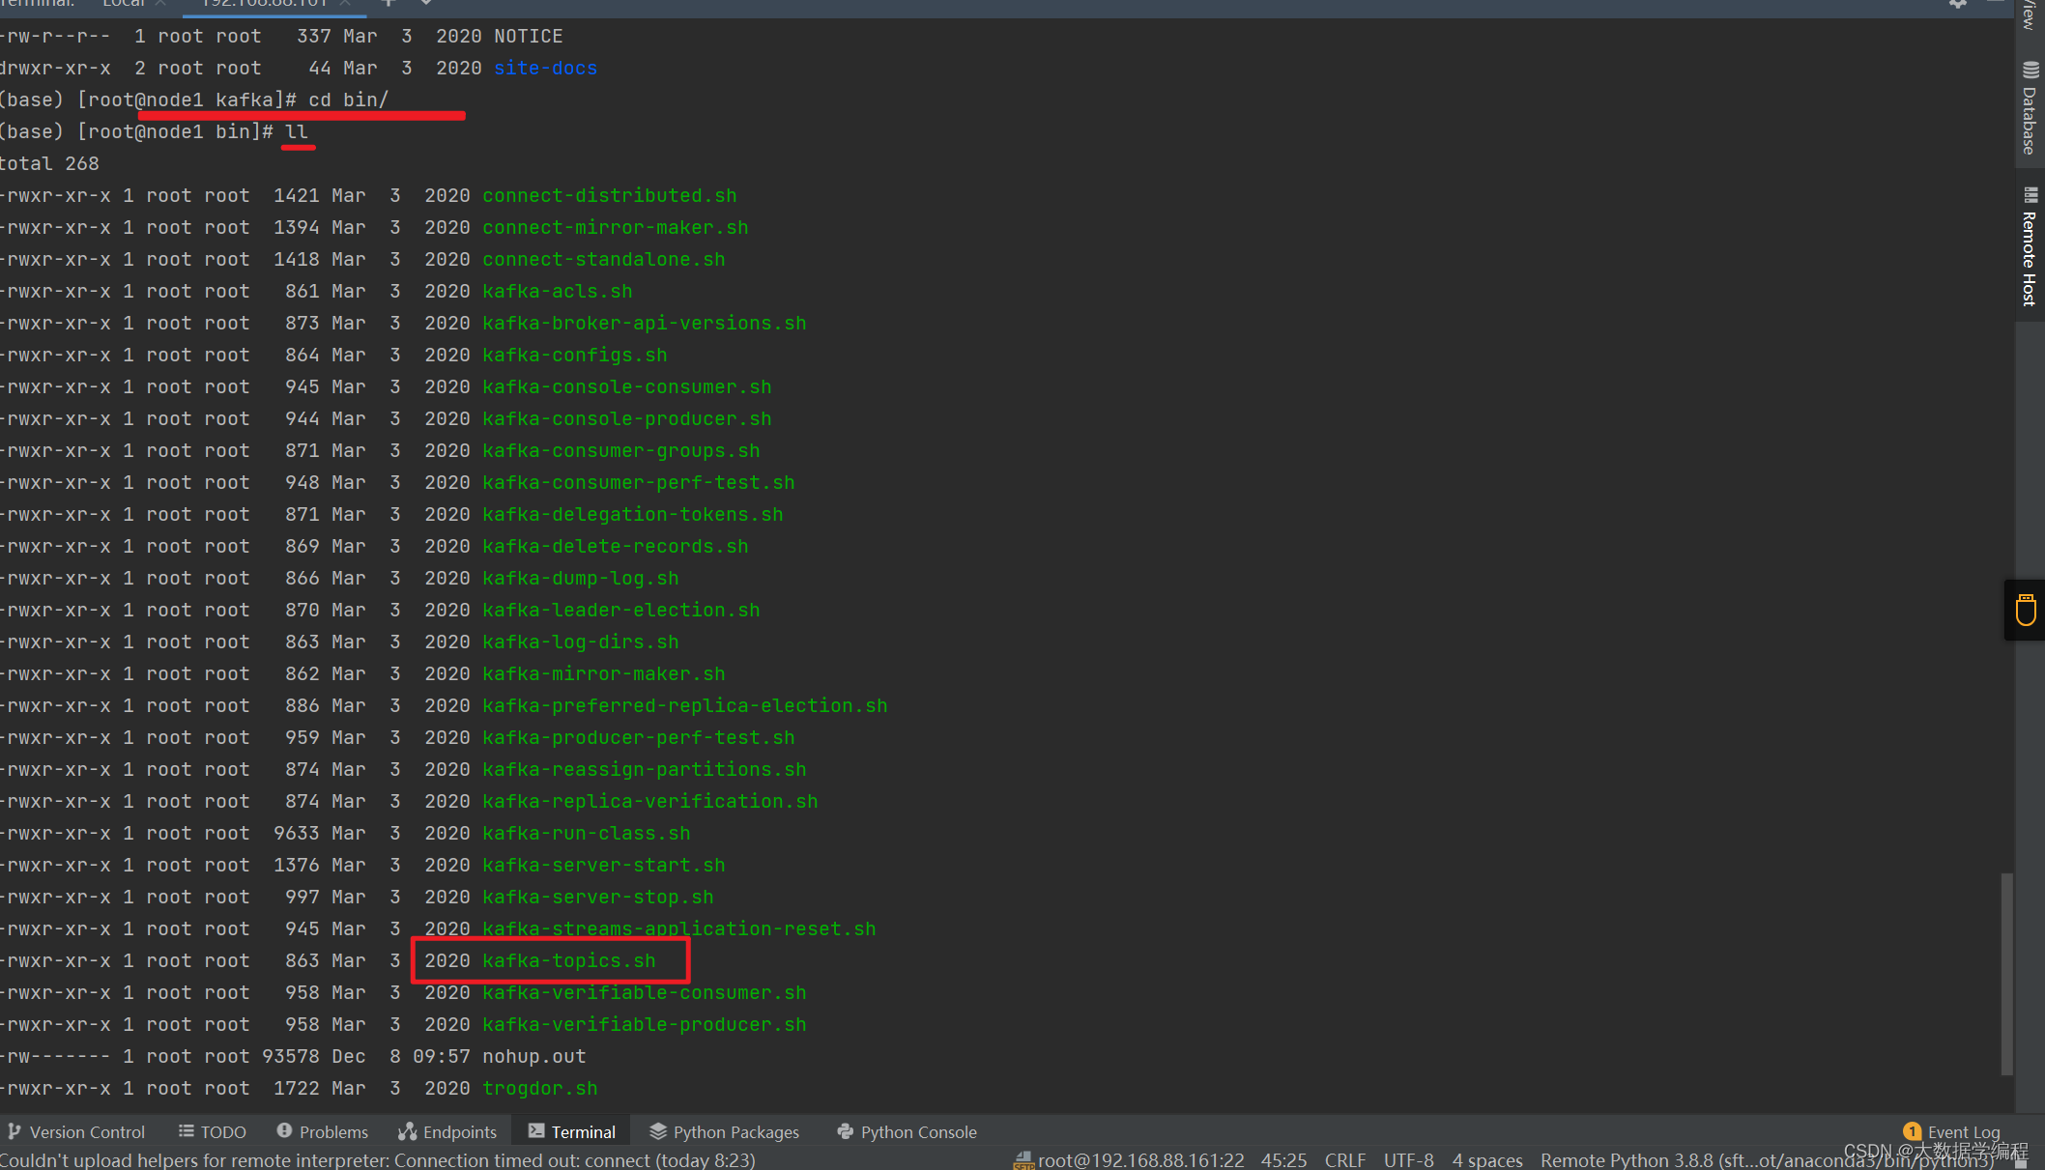Click the UTF-8 encoding selector

(x=1408, y=1159)
